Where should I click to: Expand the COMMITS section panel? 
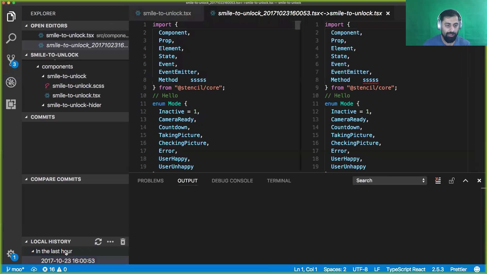tap(42, 117)
